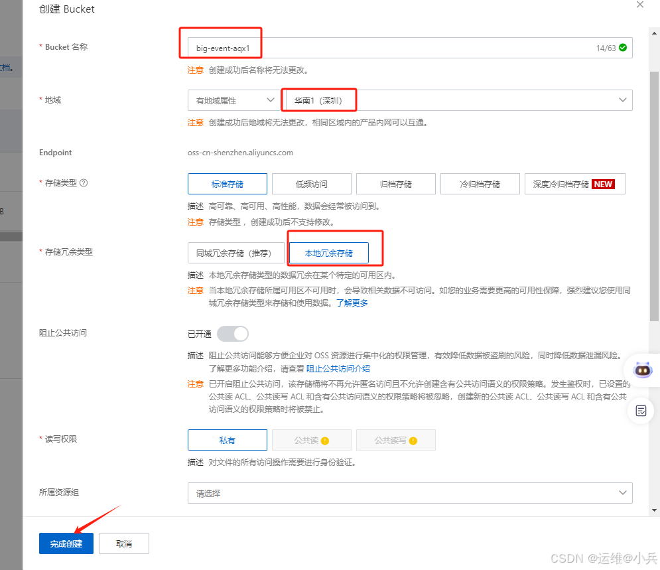This screenshot has height=570, width=660.
Task: Open the 华南1（深圳）region dropdown
Action: tap(458, 100)
